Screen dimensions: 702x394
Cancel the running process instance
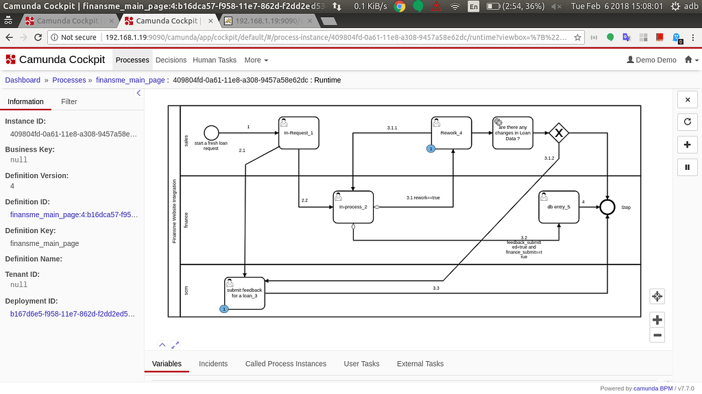[687, 100]
